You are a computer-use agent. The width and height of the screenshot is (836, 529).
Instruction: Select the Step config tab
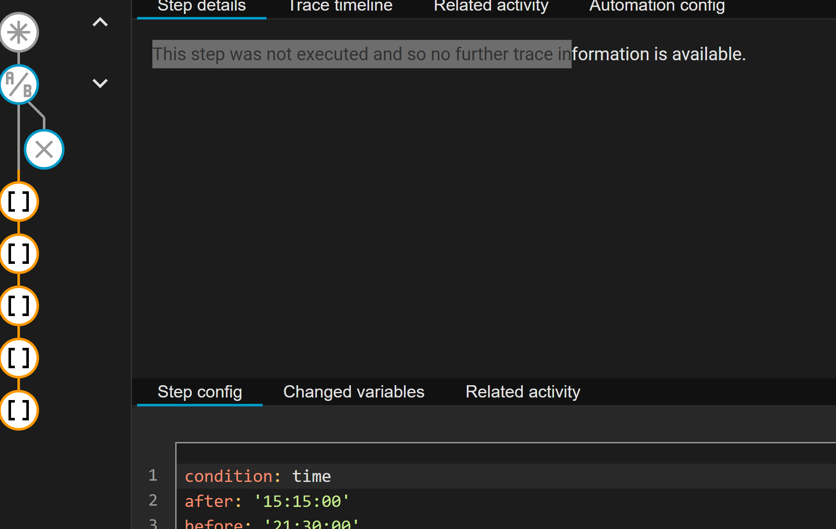[x=200, y=392]
